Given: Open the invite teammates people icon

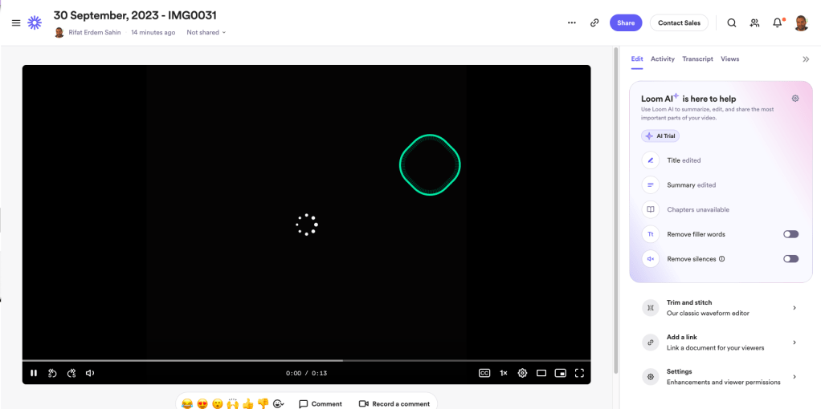Looking at the screenshot, I should [754, 23].
